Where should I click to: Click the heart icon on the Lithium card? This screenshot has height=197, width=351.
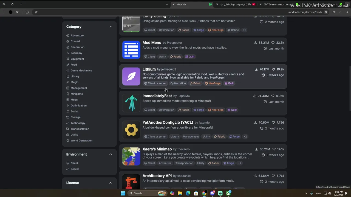coord(273,69)
